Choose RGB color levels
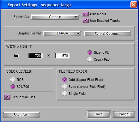 pyautogui.click(x=13, y=80)
